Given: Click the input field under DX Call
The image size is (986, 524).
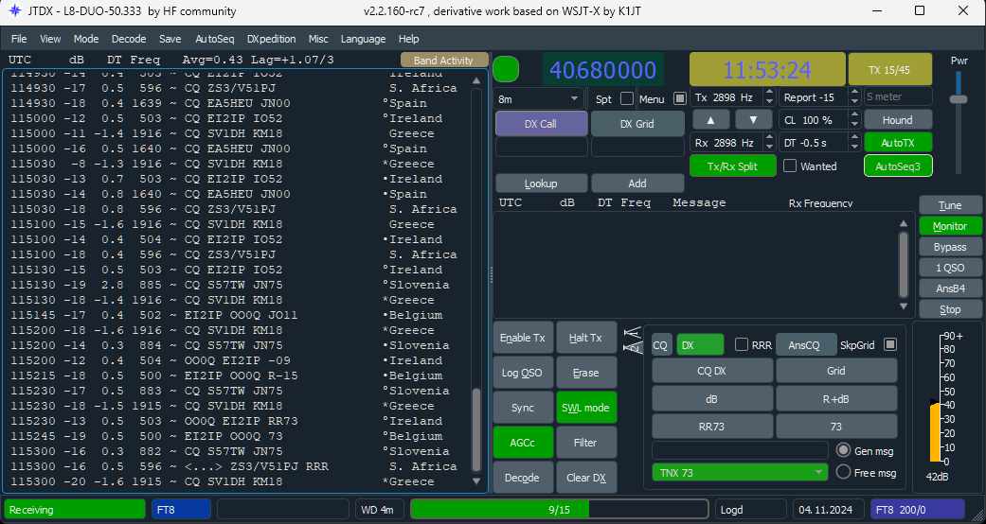Looking at the screenshot, I should (542, 147).
